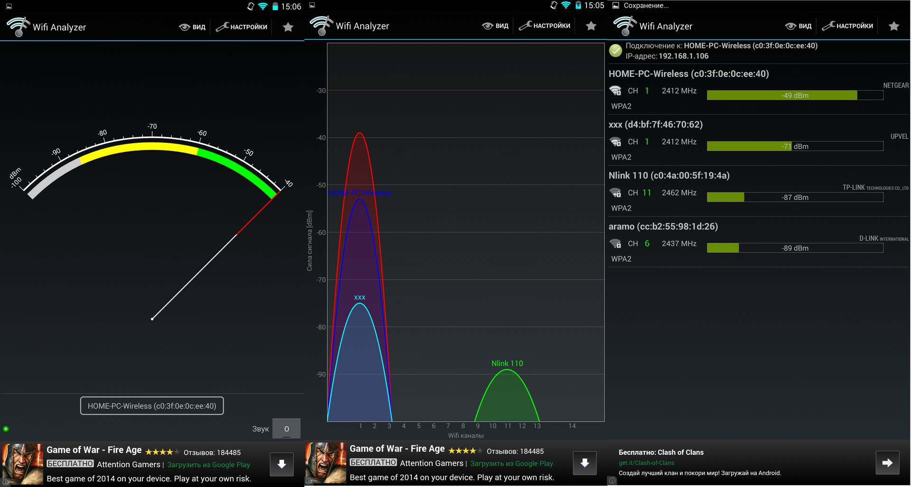
Task: Tap rotation icon in middle status bar
Action: pyautogui.click(x=554, y=5)
